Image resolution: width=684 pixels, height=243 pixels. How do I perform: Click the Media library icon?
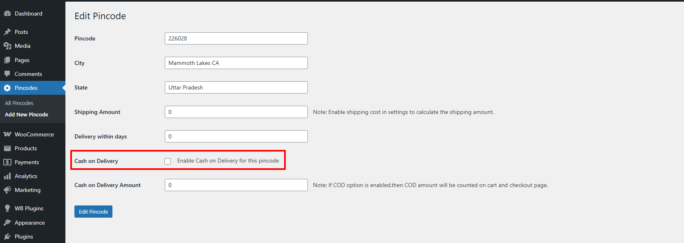pyautogui.click(x=7, y=46)
